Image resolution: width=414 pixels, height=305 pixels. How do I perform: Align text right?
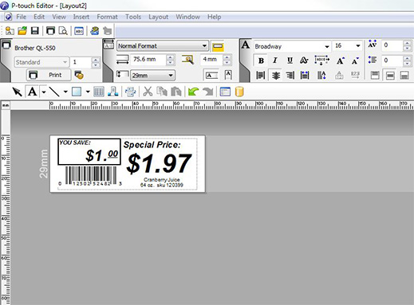290,76
